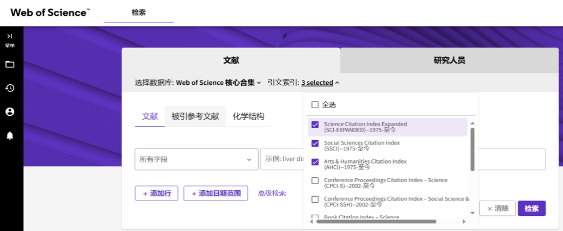Image resolution: width=563 pixels, height=231 pixels.
Task: Switch to the 研究人员 tab
Action: (x=449, y=60)
